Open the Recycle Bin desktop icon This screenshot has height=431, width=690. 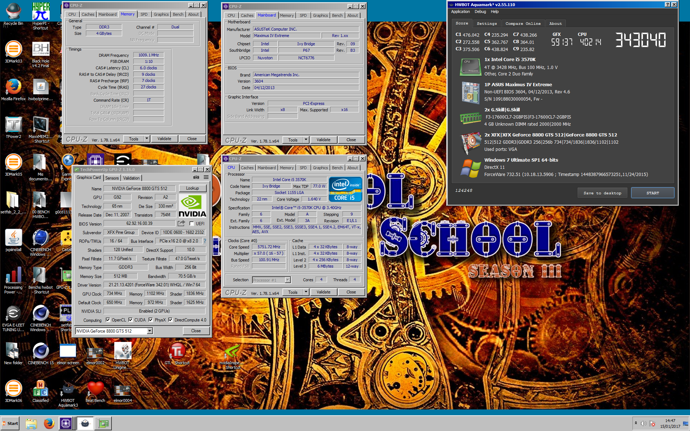[13, 14]
